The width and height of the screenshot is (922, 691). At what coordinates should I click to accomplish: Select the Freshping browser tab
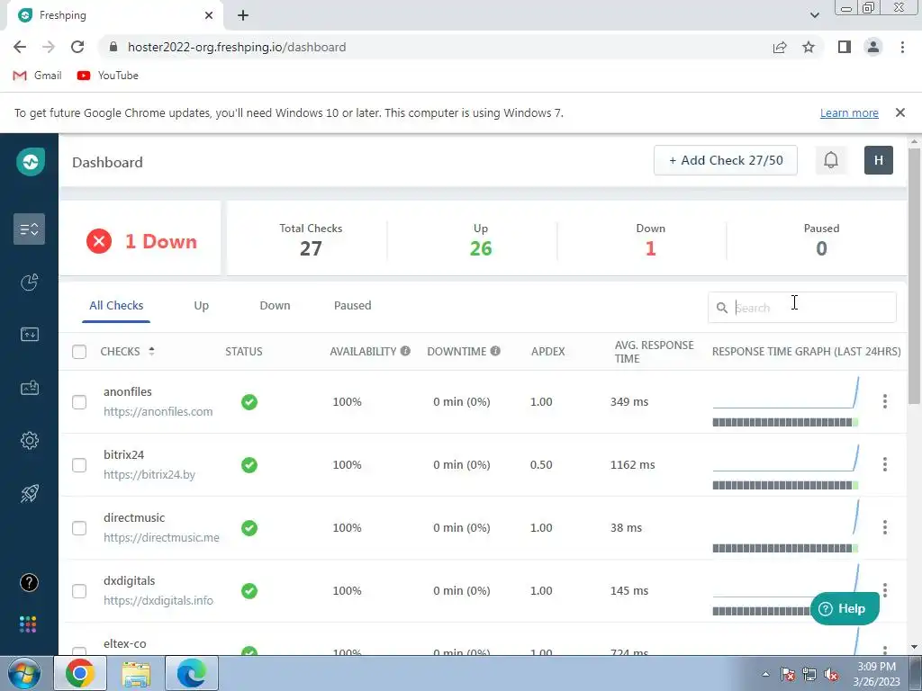click(114, 15)
